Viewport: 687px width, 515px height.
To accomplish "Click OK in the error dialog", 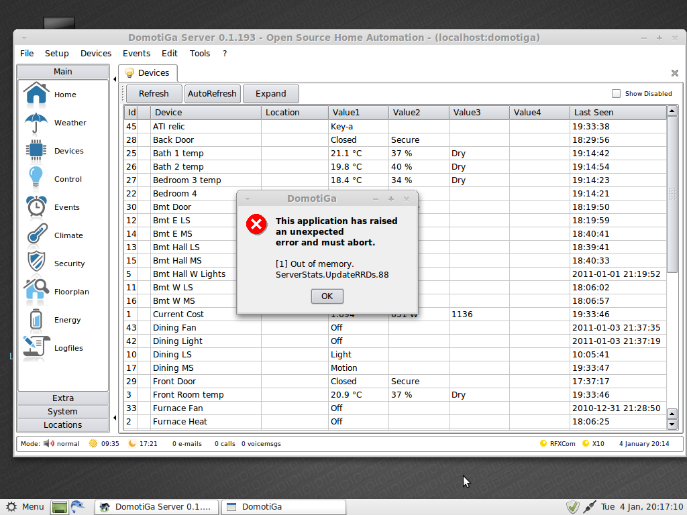I will [327, 296].
